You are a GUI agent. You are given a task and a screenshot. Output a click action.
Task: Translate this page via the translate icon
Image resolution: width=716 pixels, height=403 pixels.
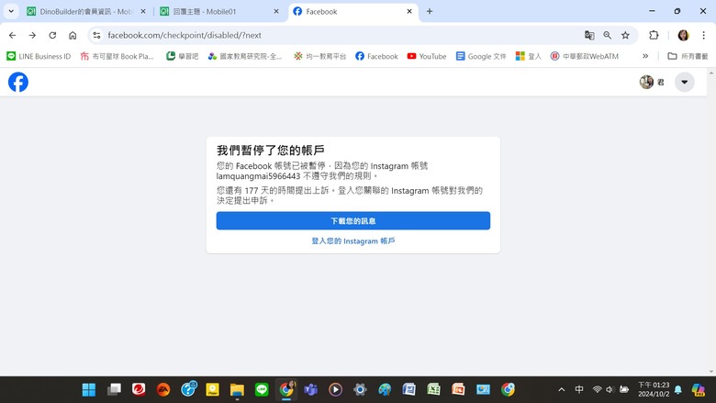589,35
